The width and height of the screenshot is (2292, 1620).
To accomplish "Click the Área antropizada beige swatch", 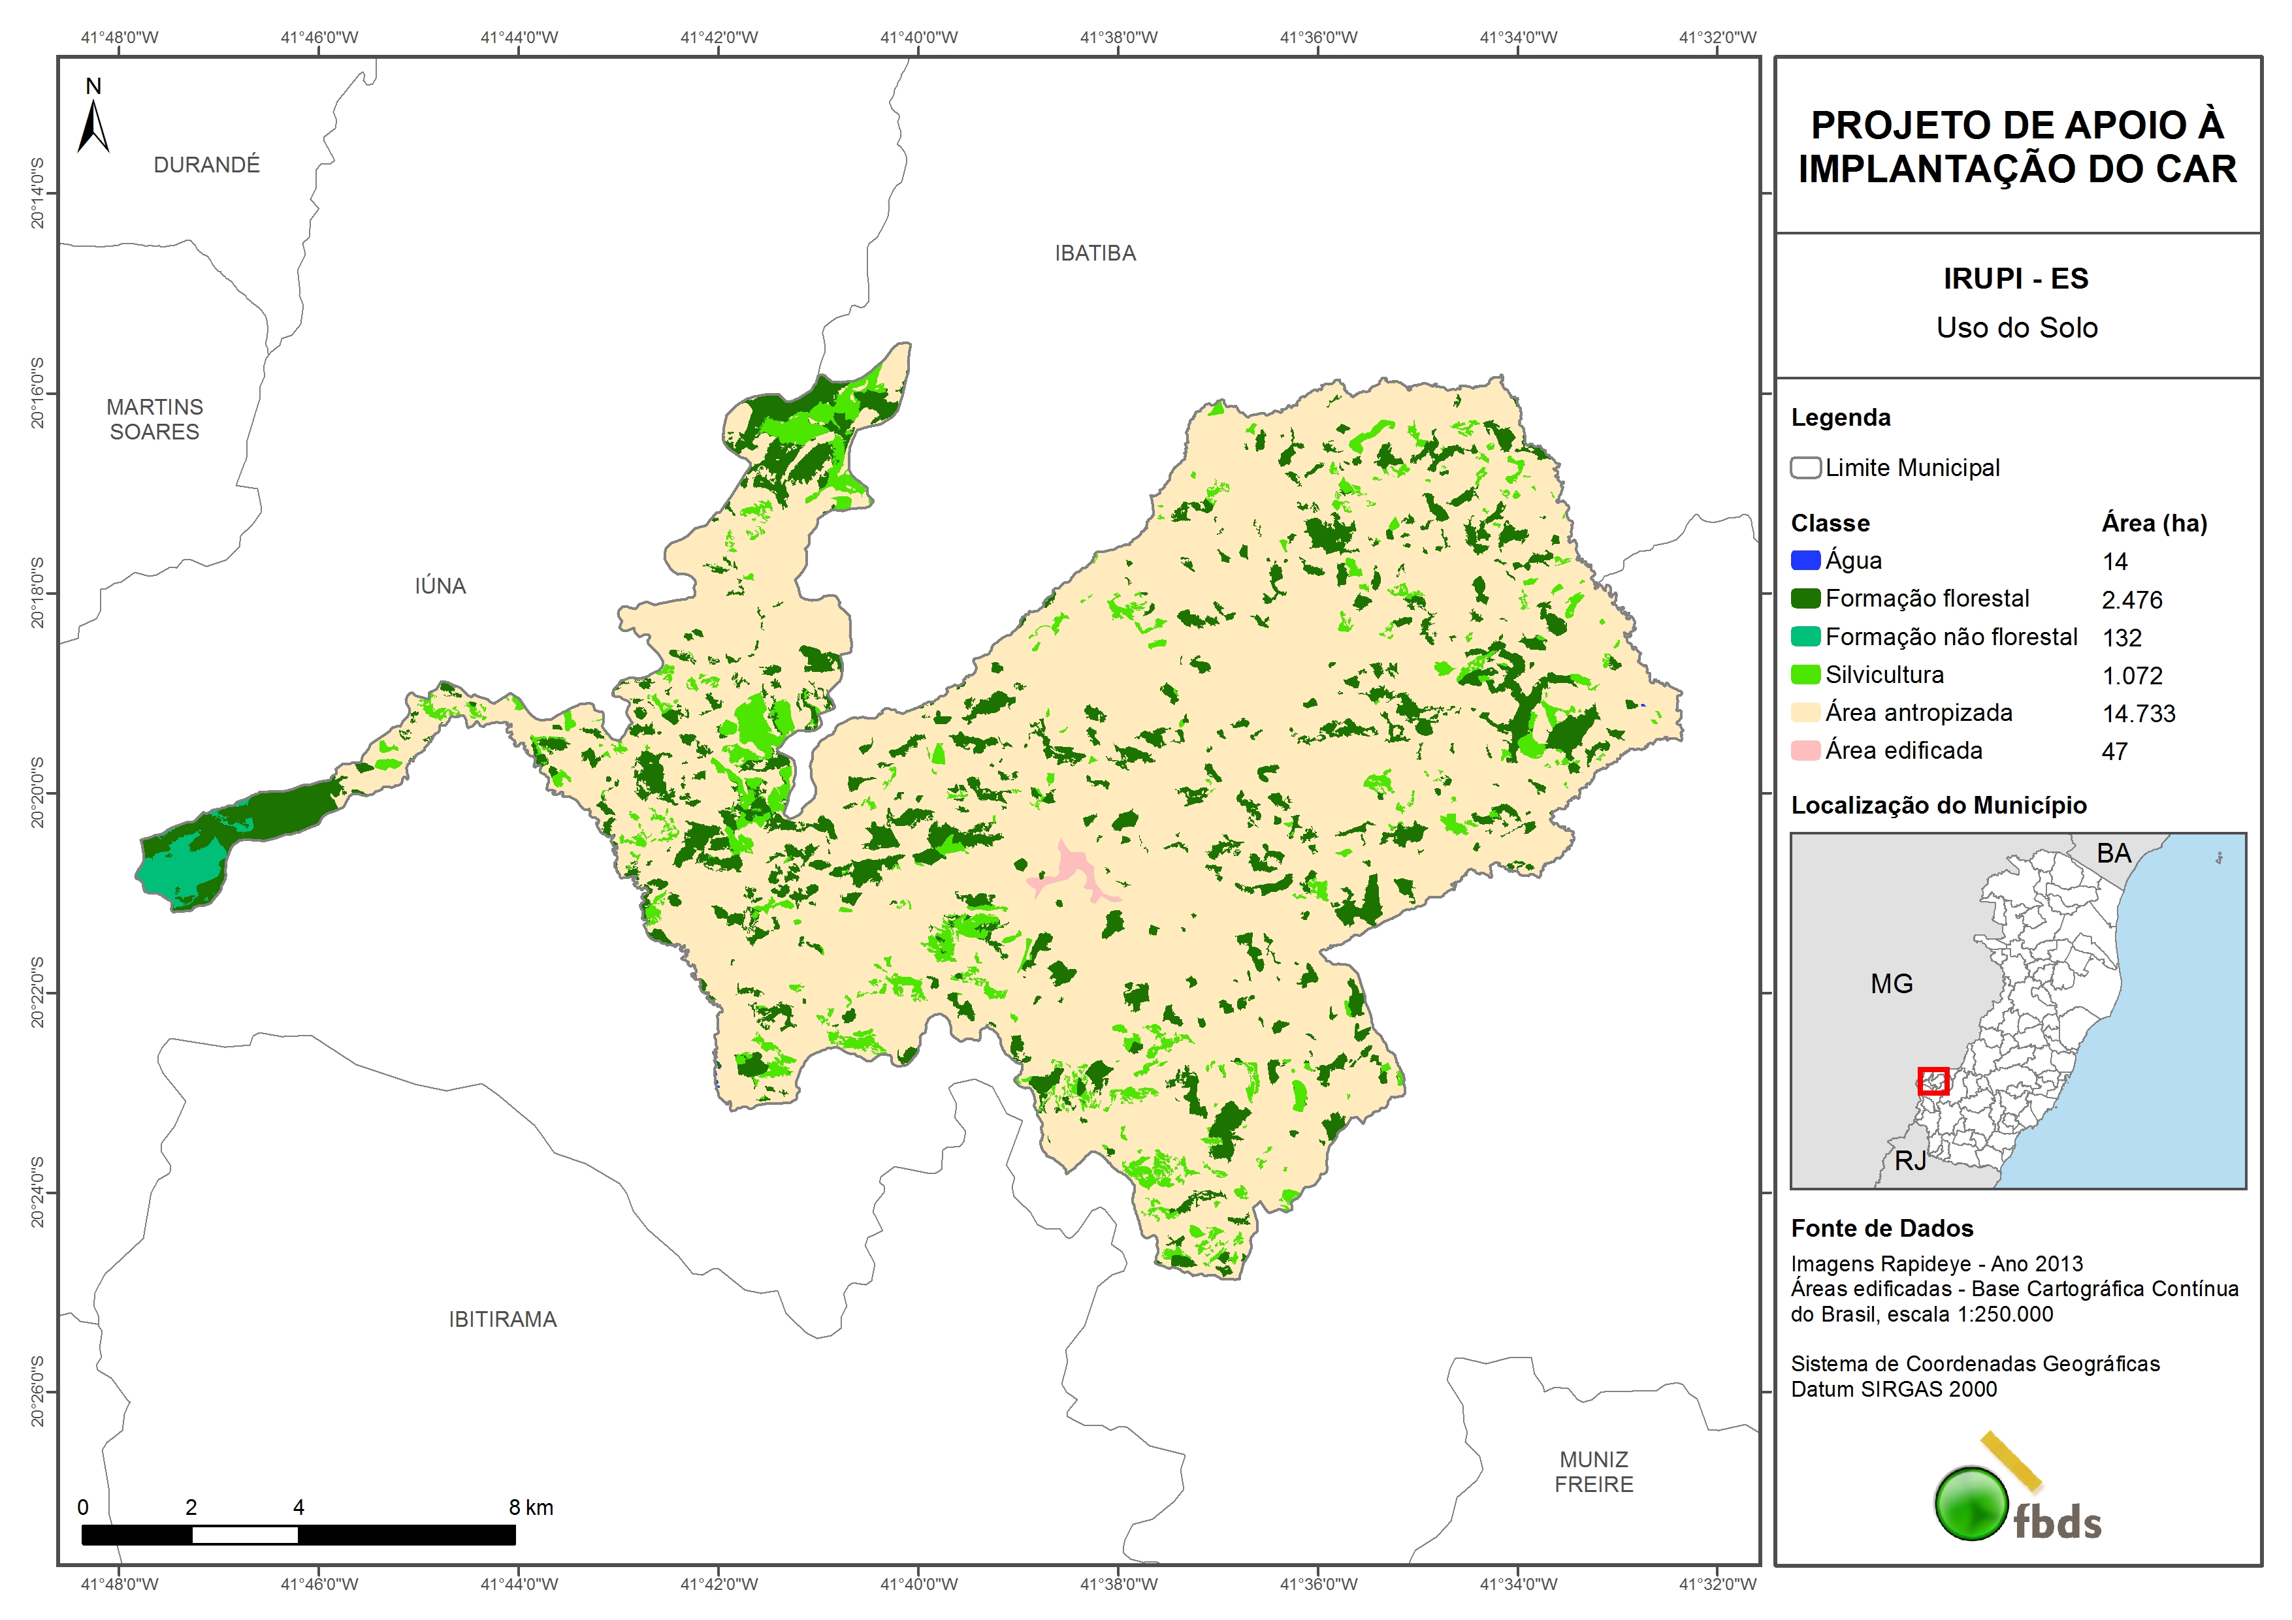I will click(x=1805, y=712).
